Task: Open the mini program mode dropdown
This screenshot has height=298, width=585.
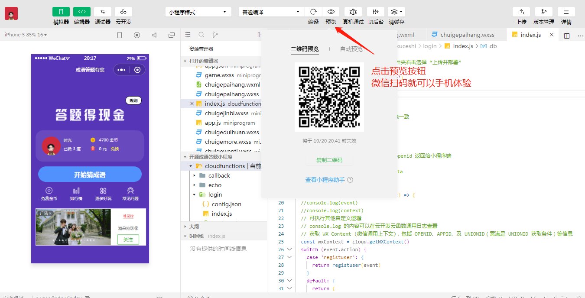Action: point(198,12)
